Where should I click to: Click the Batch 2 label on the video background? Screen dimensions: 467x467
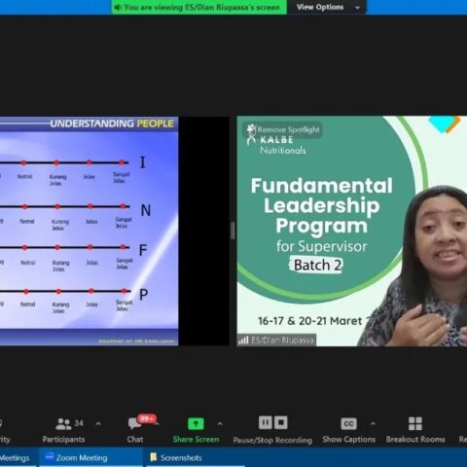point(317,266)
